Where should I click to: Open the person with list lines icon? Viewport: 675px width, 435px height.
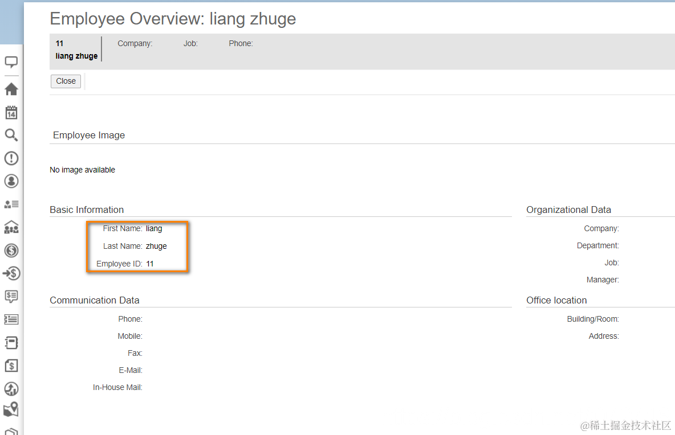(11, 204)
